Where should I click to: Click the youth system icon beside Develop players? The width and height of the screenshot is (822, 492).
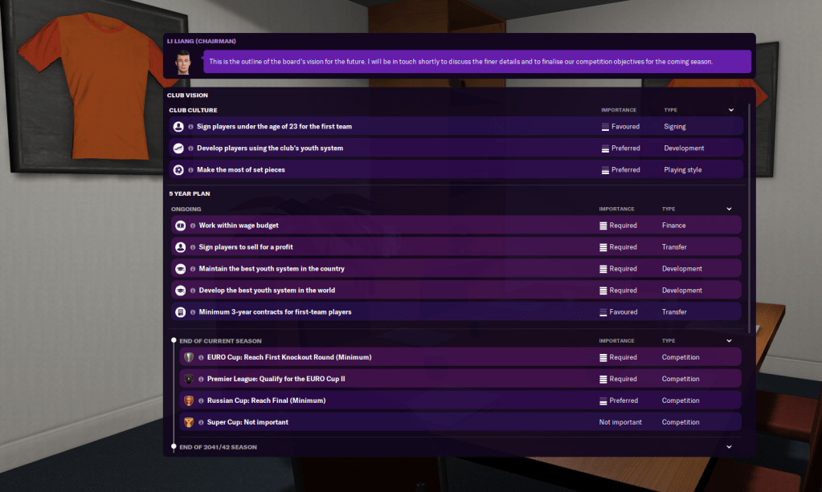pos(178,148)
